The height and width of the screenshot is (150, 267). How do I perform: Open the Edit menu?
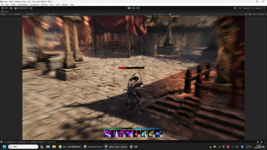pos(7,5)
